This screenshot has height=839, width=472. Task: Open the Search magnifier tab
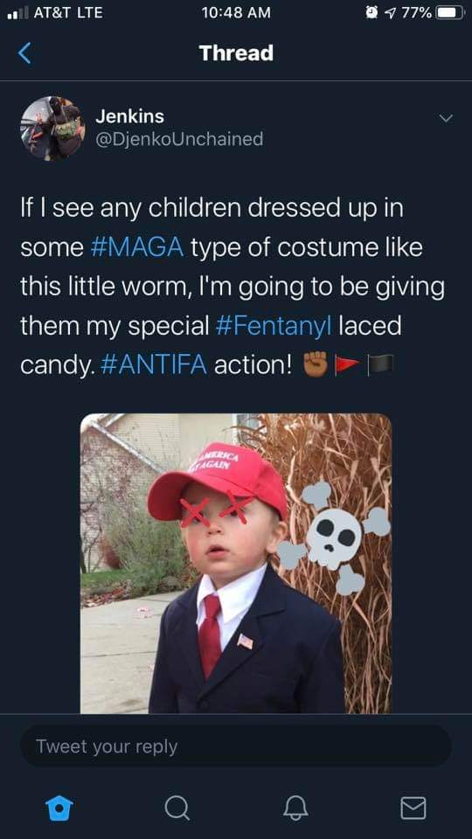pyautogui.click(x=177, y=808)
